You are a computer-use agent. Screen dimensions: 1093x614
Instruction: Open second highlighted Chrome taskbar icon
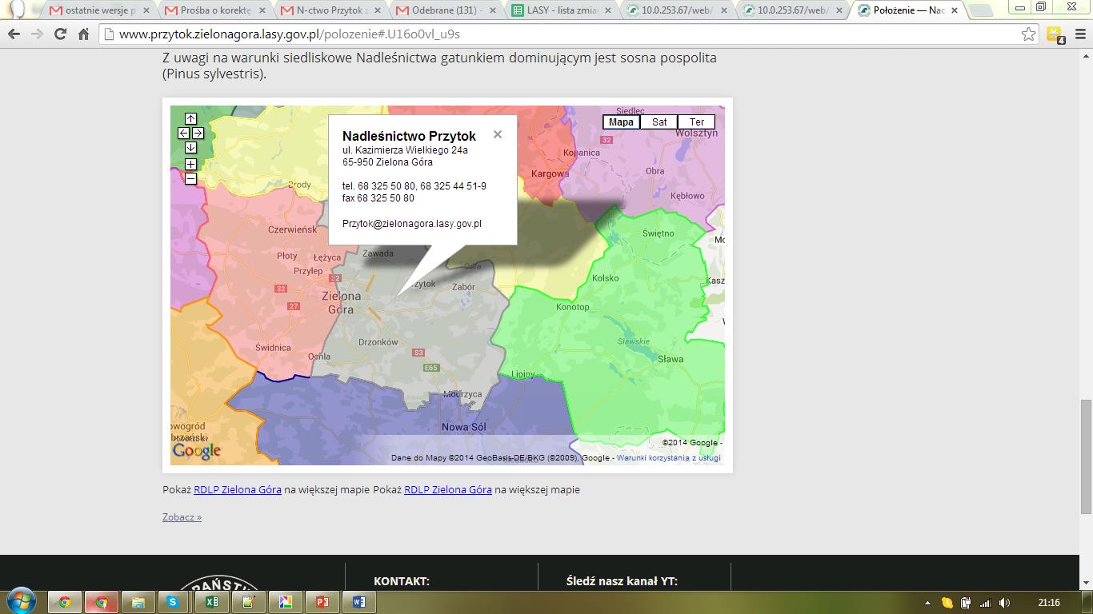pos(102,602)
